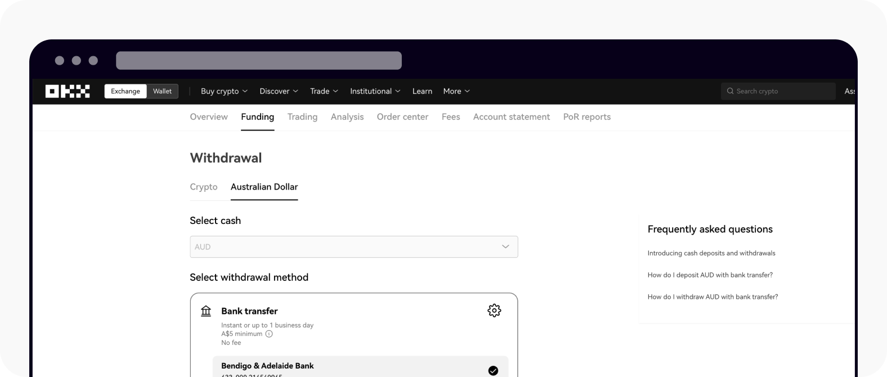The height and width of the screenshot is (377, 887).
Task: Click the 'Select withdrawal method' label
Action: click(x=249, y=277)
